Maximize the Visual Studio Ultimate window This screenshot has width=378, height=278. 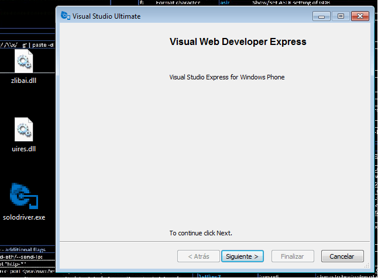341,16
